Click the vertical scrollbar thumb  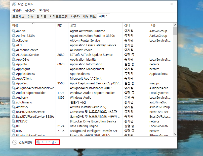175,31
